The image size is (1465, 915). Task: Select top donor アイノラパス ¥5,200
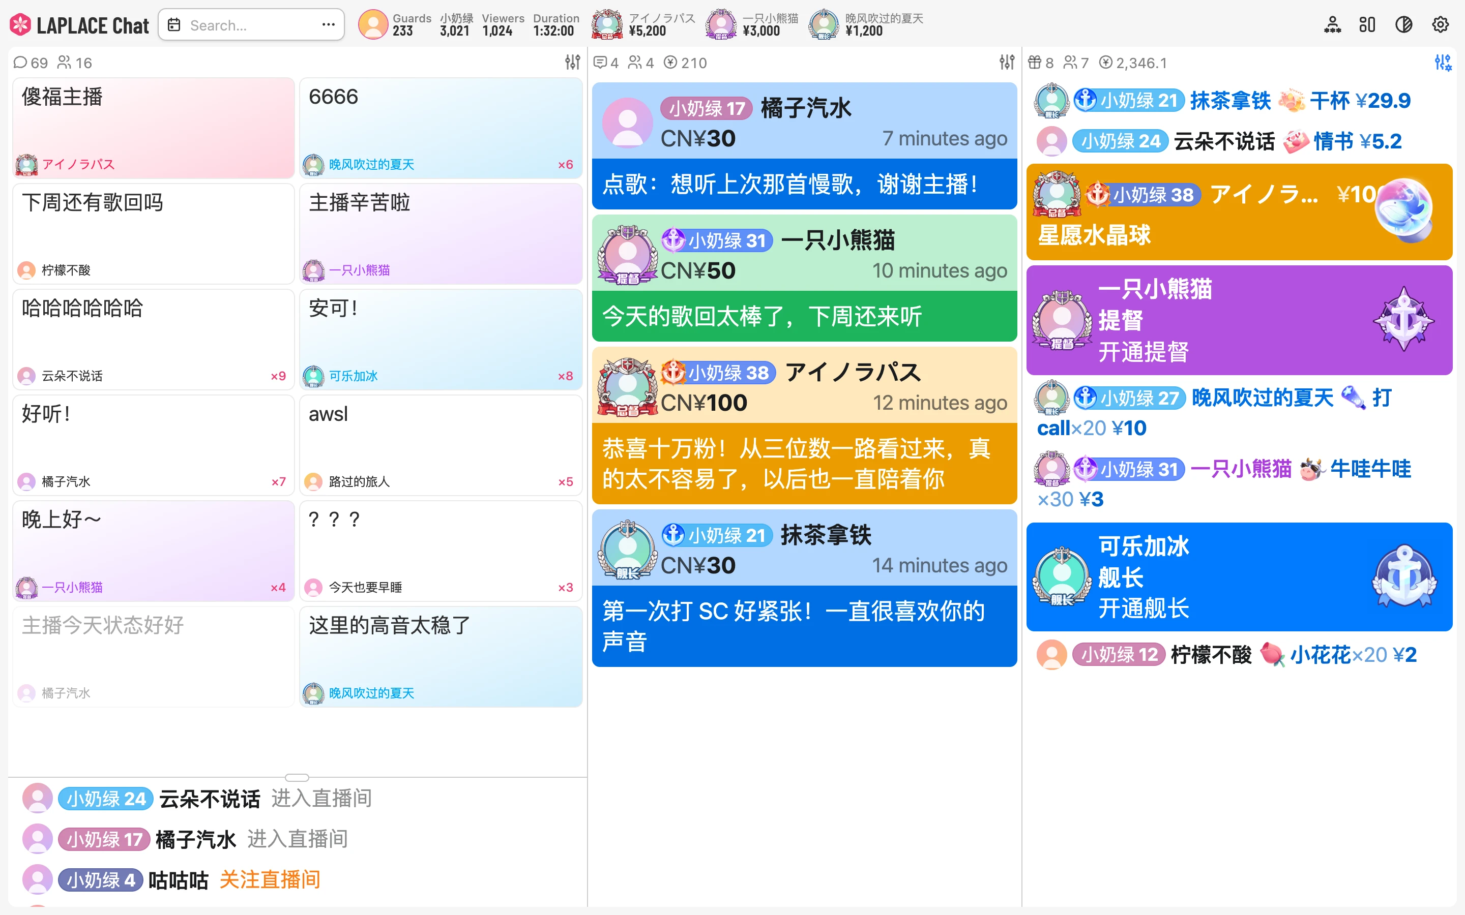(x=643, y=25)
